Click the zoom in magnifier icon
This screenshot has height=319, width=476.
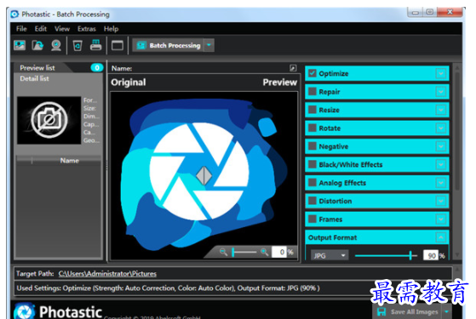265,252
